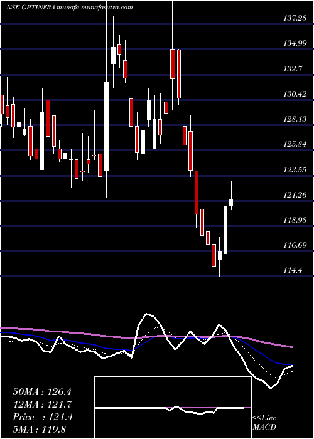Select the 134.99 price level label
This screenshot has height=439, width=314.
(x=296, y=43)
